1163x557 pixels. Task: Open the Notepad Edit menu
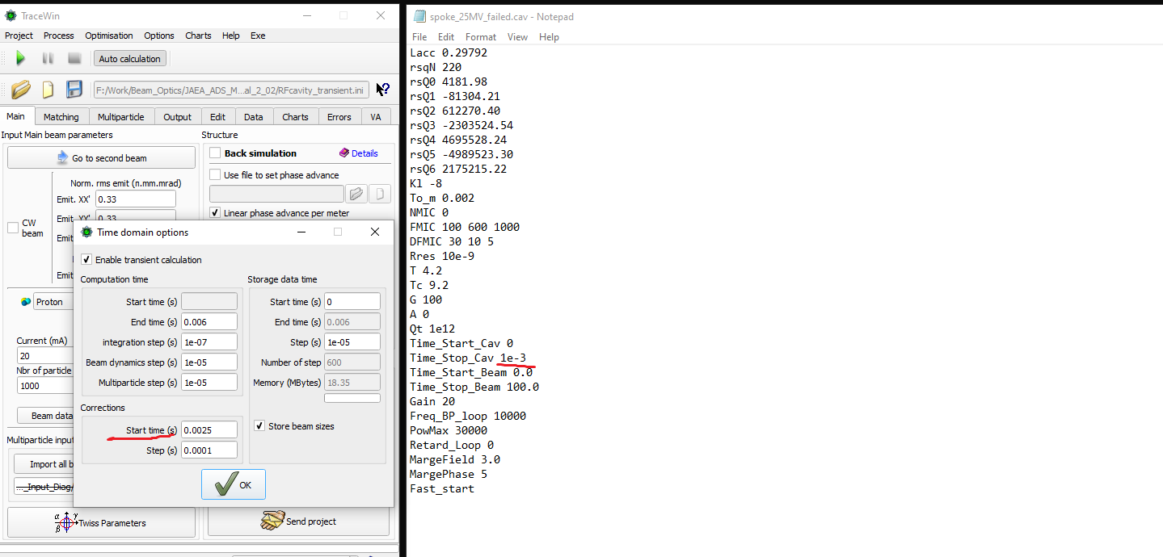[446, 37]
